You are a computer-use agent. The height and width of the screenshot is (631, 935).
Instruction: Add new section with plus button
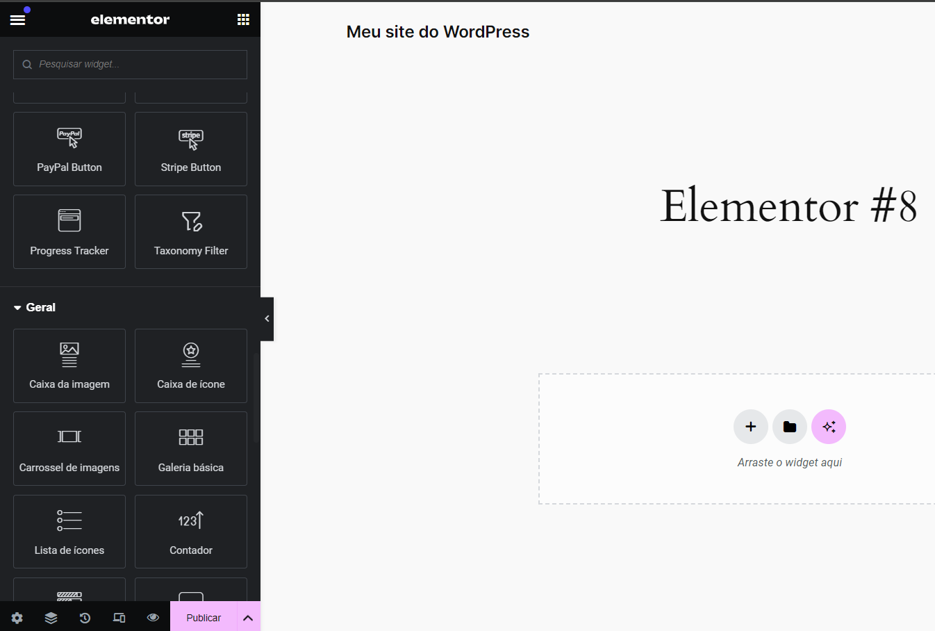[x=751, y=427]
